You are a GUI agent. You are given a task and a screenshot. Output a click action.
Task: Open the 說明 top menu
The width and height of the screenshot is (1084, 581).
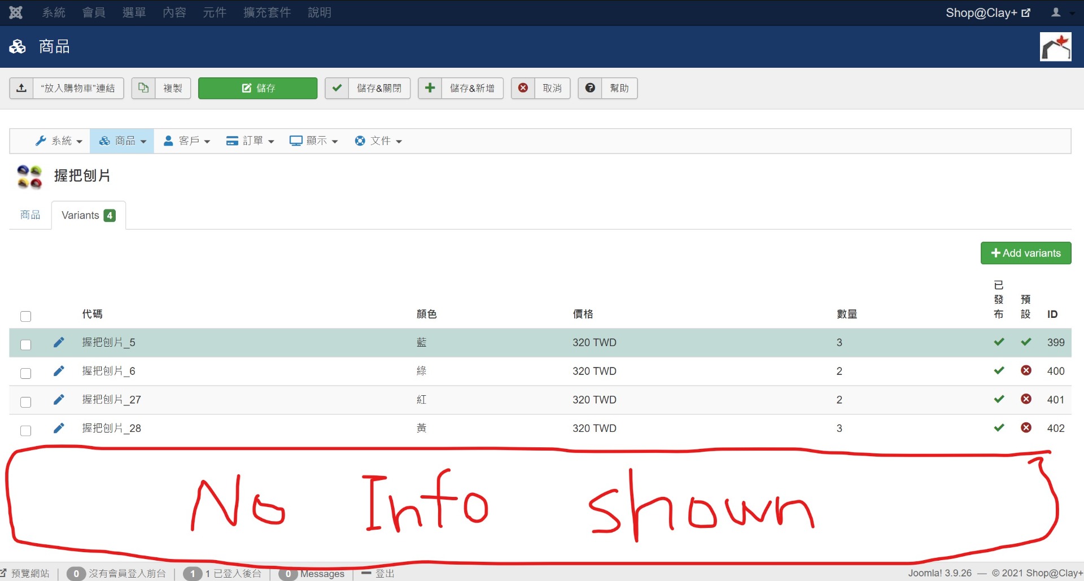(x=320, y=12)
